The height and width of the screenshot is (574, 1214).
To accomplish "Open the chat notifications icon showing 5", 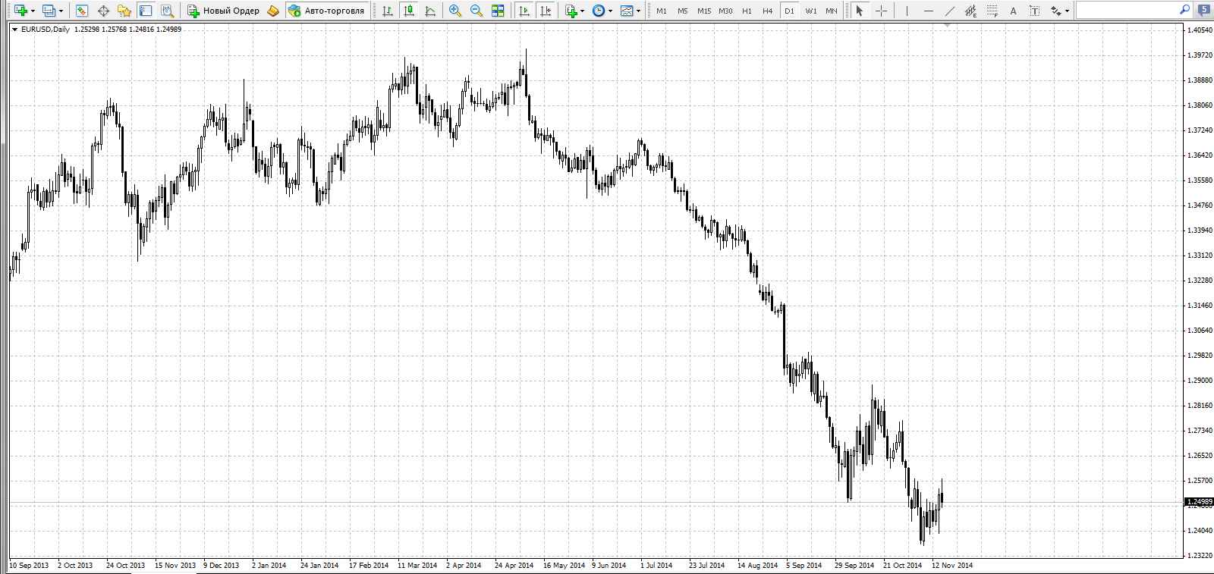I will [1204, 10].
